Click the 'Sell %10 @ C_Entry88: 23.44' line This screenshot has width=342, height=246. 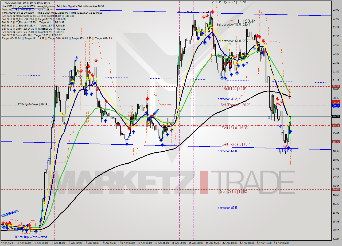[34, 25]
